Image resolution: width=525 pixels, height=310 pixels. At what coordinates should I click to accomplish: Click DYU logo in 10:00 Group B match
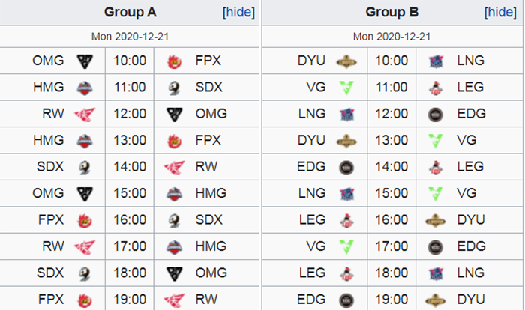tap(346, 61)
